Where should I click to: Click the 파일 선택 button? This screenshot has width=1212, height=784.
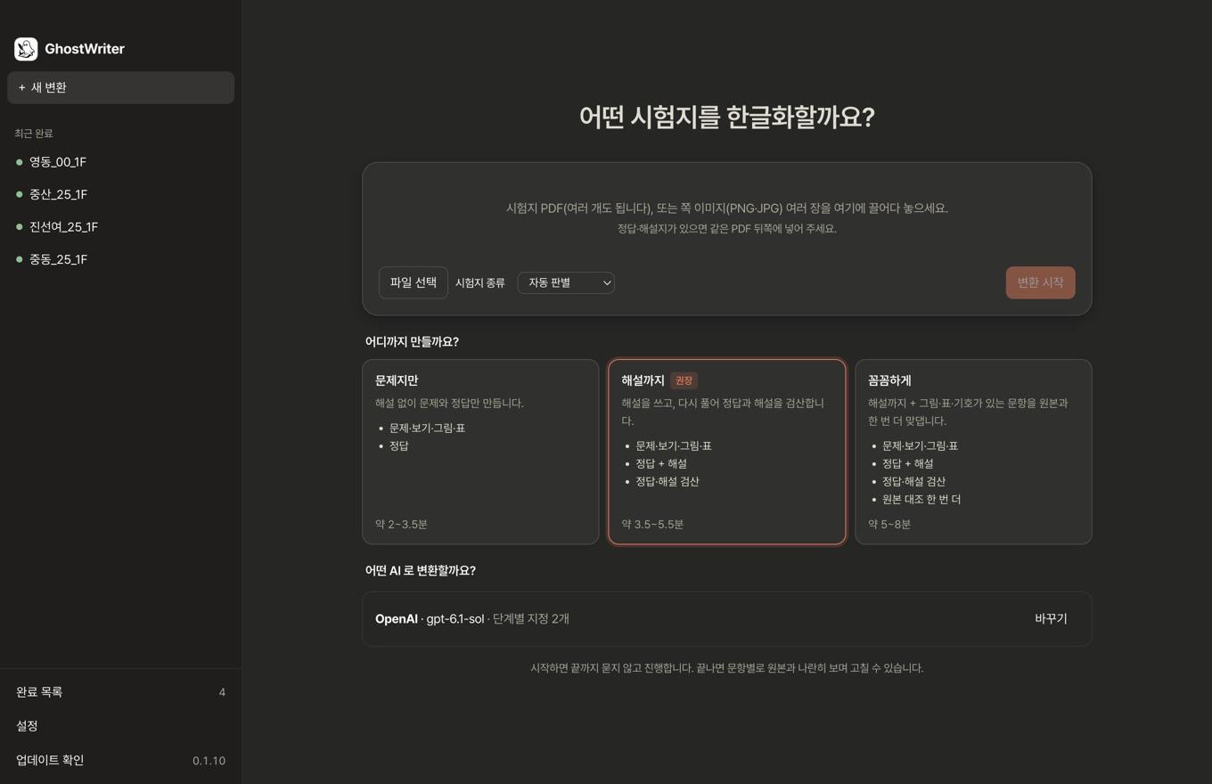pyautogui.click(x=414, y=282)
